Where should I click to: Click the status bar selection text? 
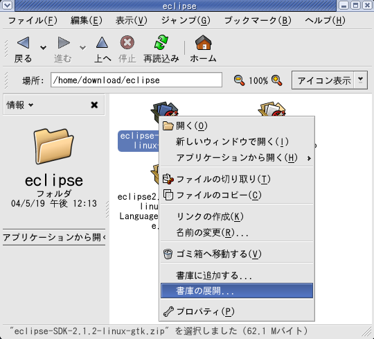click(159, 331)
